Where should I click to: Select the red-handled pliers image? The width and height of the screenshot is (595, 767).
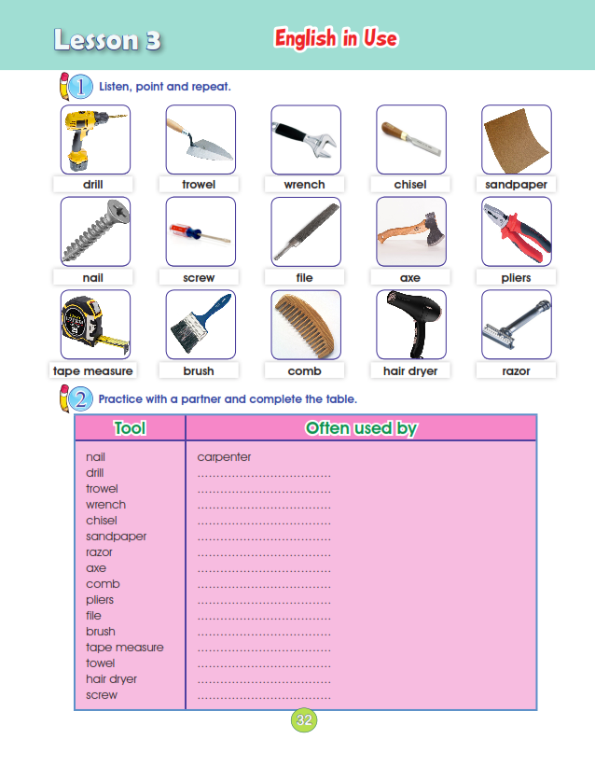516,231
